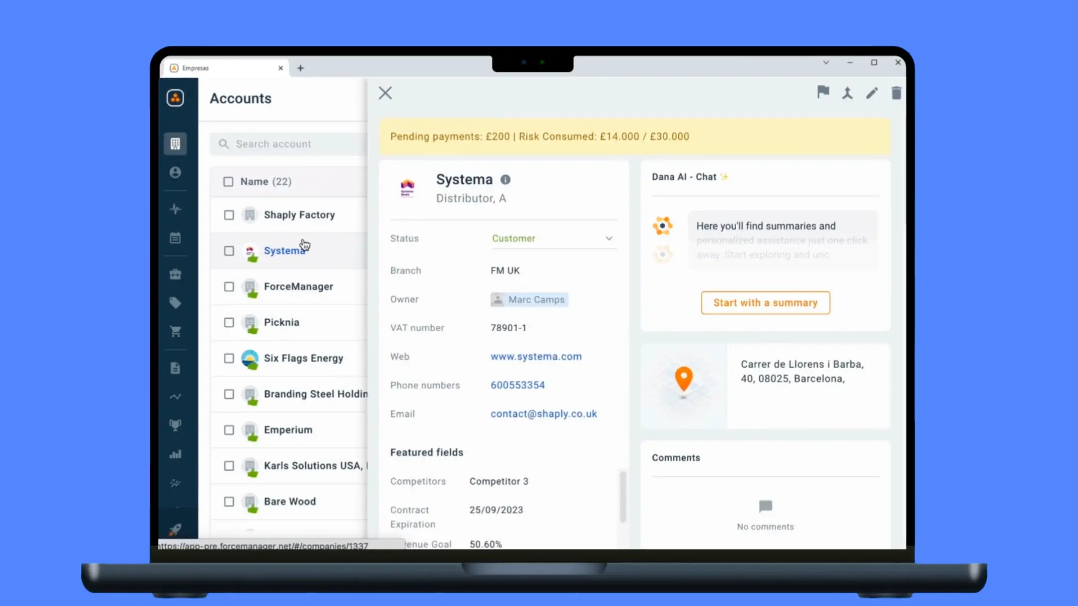Click the orange map pin location icon
The height and width of the screenshot is (606, 1078).
(684, 379)
